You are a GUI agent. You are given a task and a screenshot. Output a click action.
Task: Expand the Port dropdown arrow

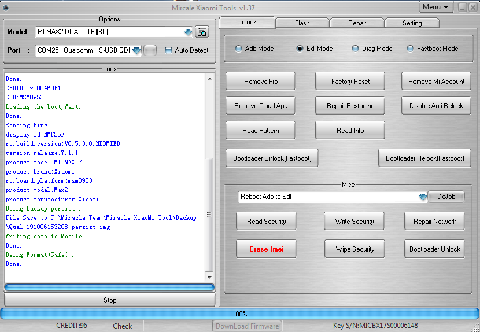point(136,50)
